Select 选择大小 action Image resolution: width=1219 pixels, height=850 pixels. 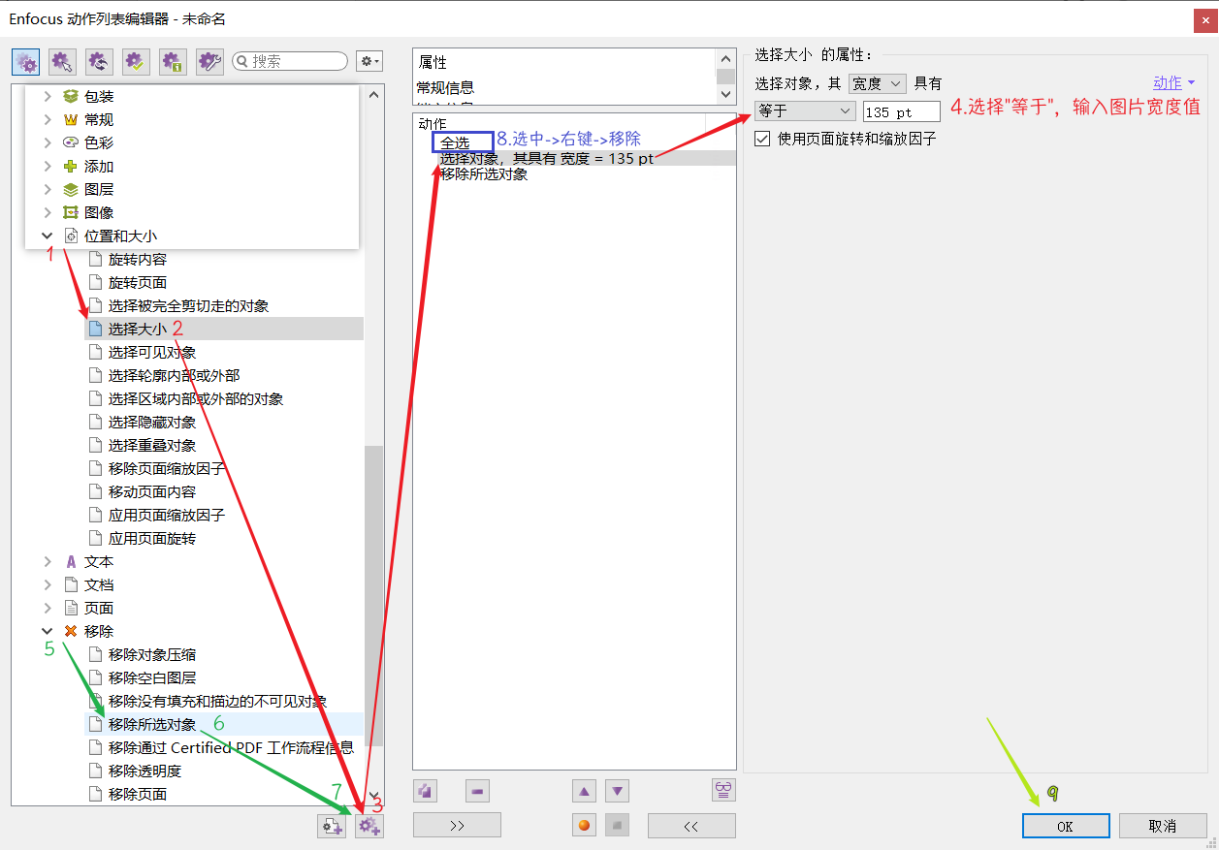[138, 329]
